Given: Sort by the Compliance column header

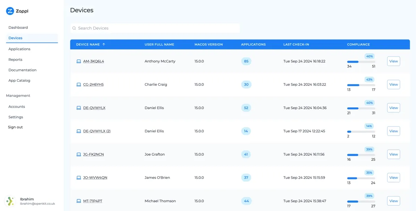Looking at the screenshot, I should [x=358, y=44].
